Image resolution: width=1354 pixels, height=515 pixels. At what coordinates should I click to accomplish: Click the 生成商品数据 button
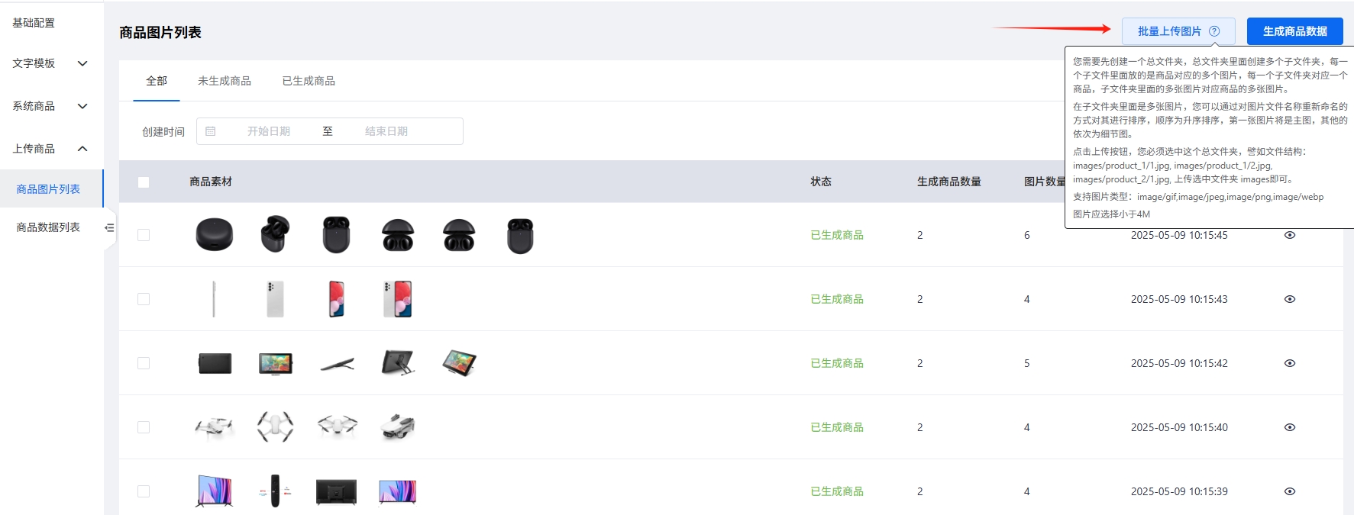tap(1295, 31)
